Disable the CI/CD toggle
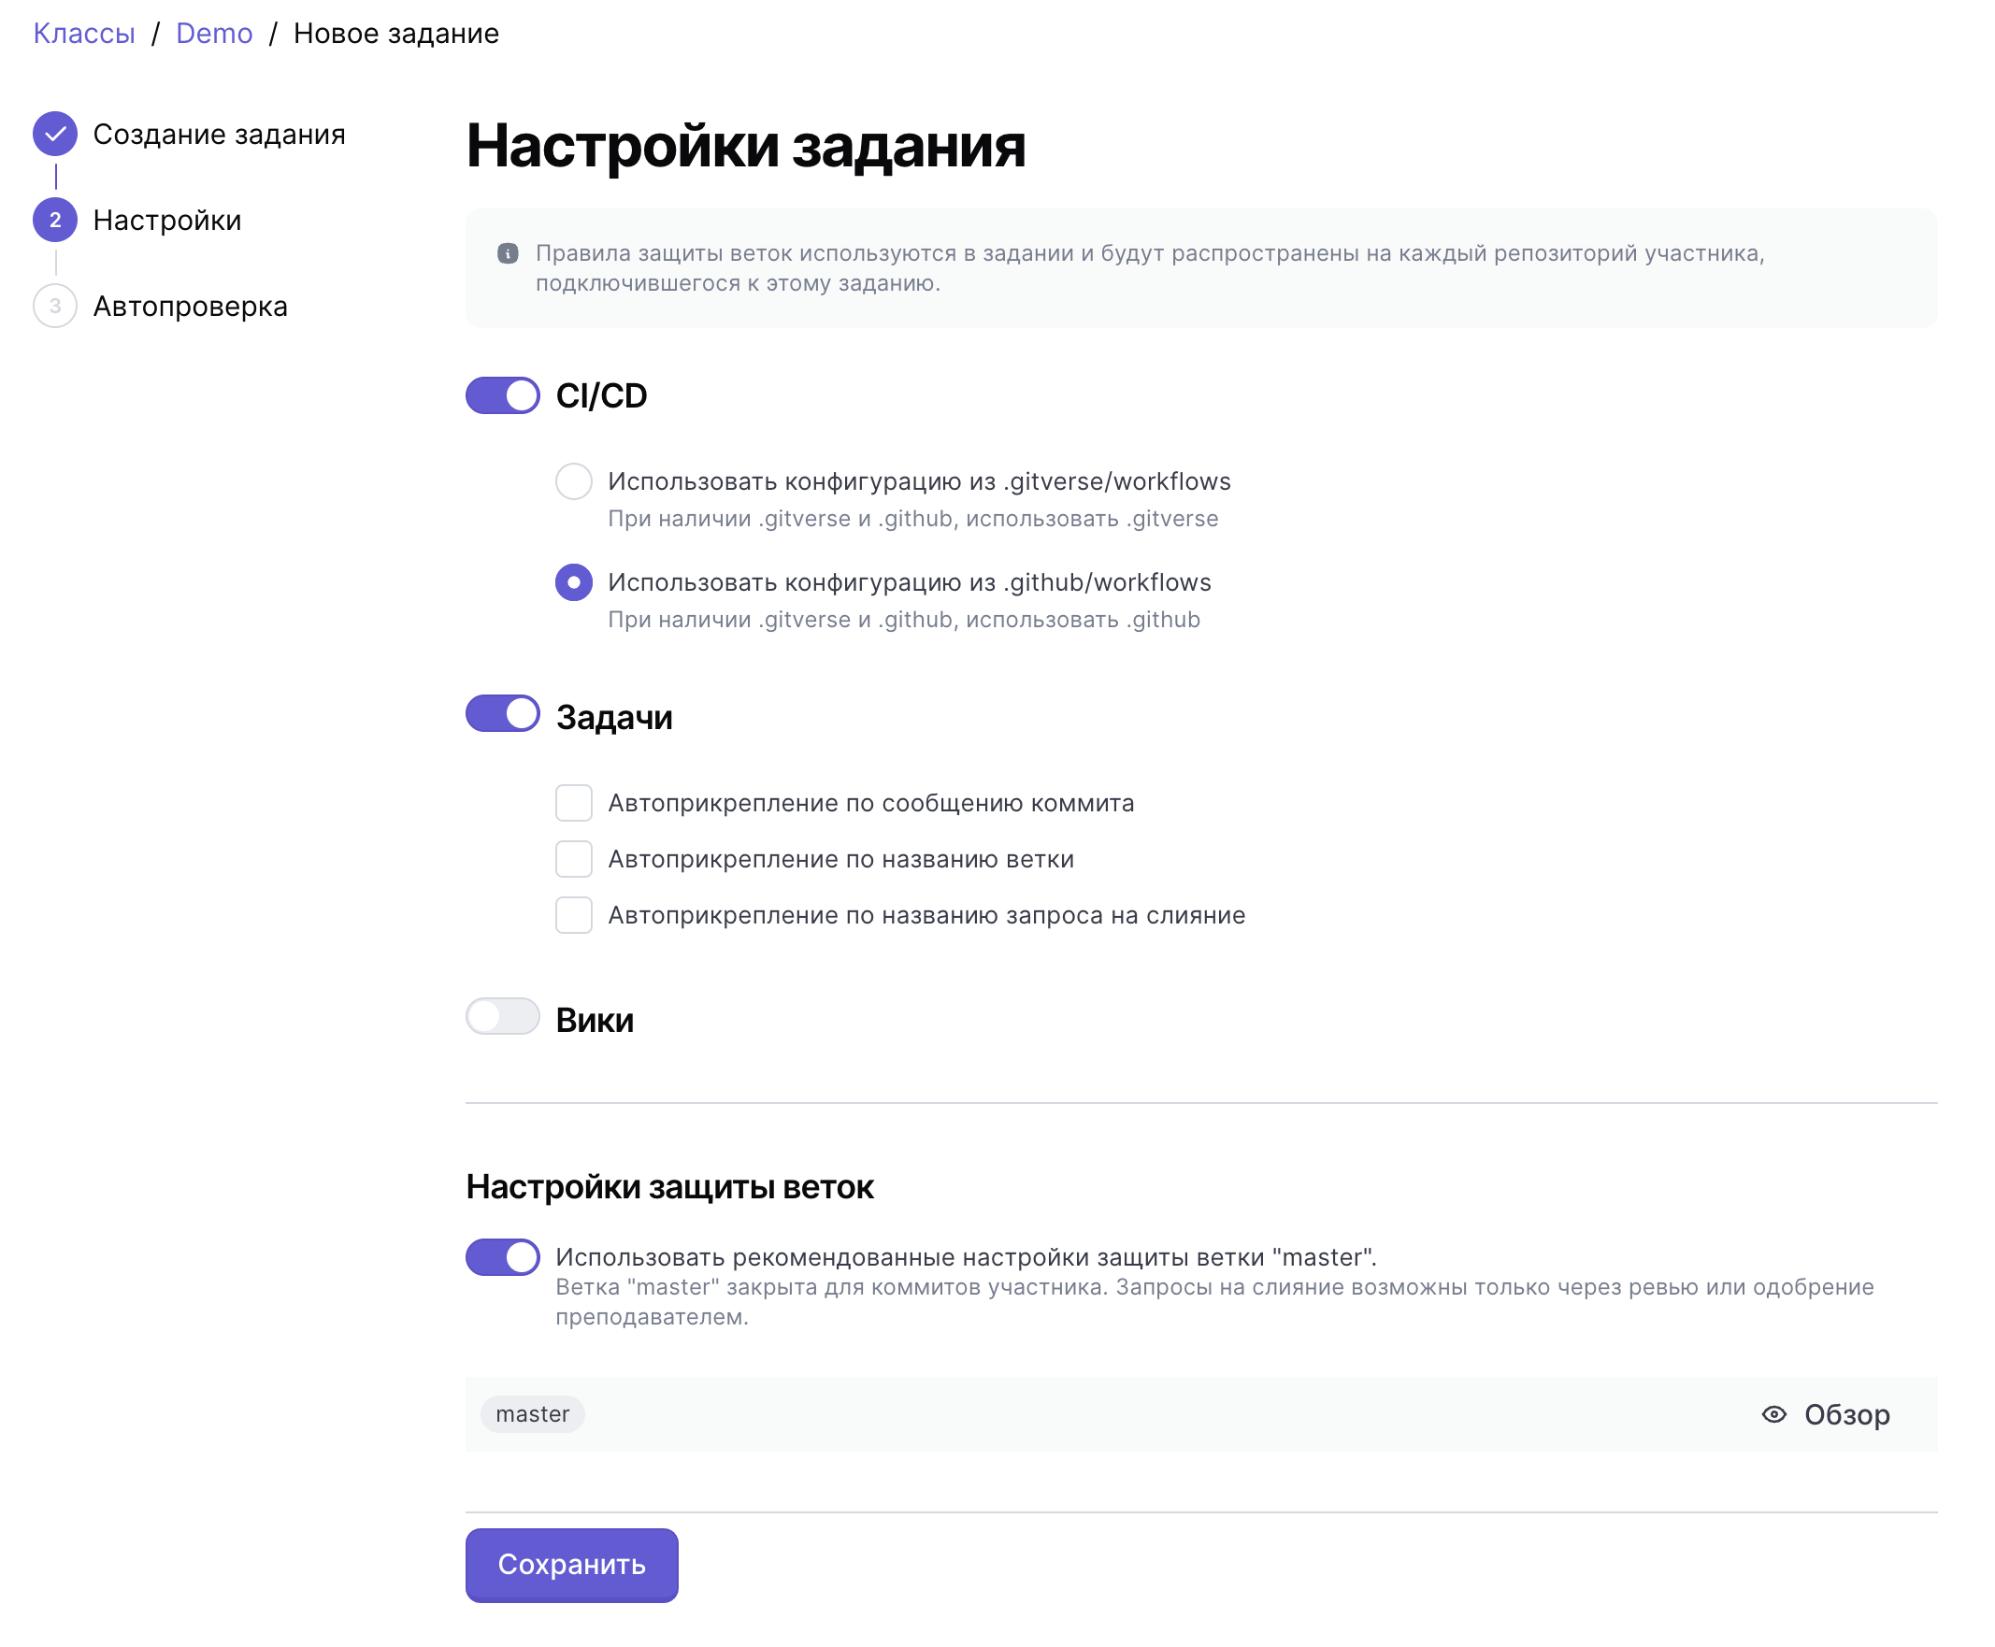Viewport: 1995px width, 1647px height. 502,395
